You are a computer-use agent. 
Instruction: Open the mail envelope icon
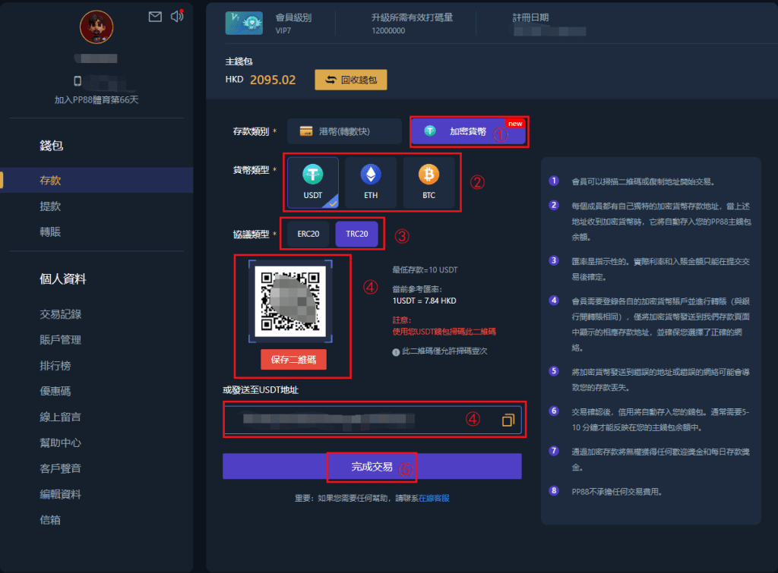[155, 17]
